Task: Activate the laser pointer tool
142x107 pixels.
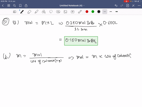Action: pos(80,12)
